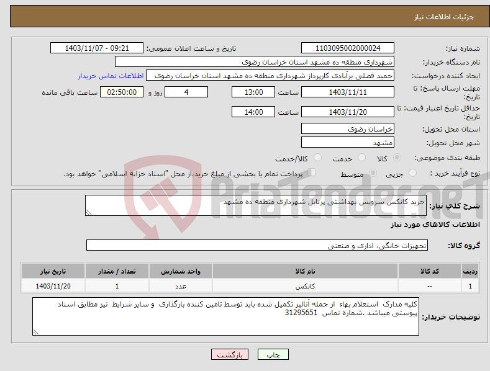
Task: Click the چاپ (print) button
Action: point(273,354)
